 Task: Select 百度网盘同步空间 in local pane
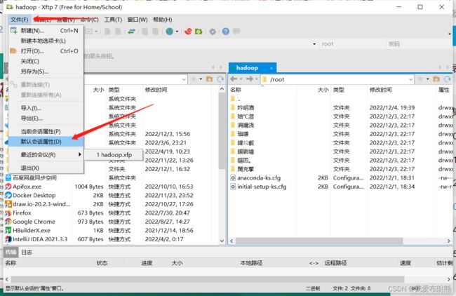pos(34,178)
